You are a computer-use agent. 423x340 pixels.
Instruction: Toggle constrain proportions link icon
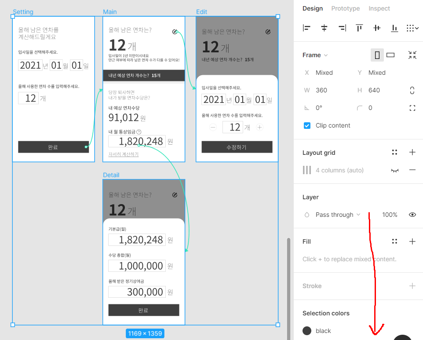click(412, 90)
